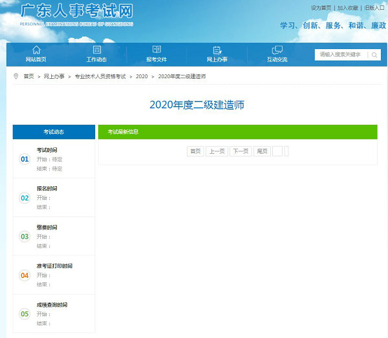This screenshot has height=338, width=388.
Task: Click the 下一页 next page button
Action: [240, 151]
